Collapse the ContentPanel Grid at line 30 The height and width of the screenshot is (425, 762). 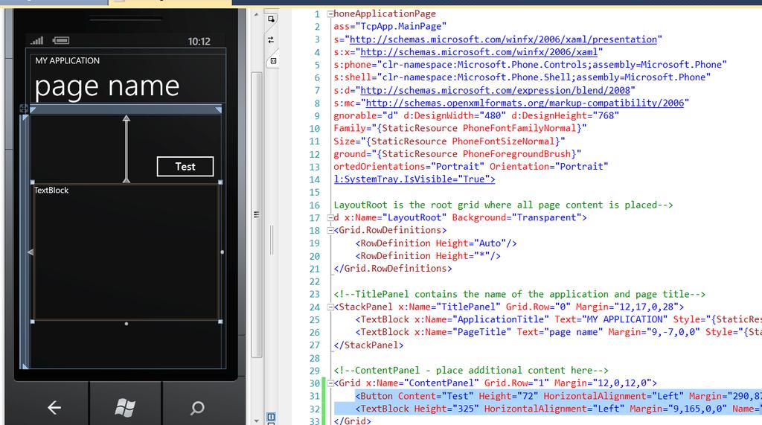330,383
